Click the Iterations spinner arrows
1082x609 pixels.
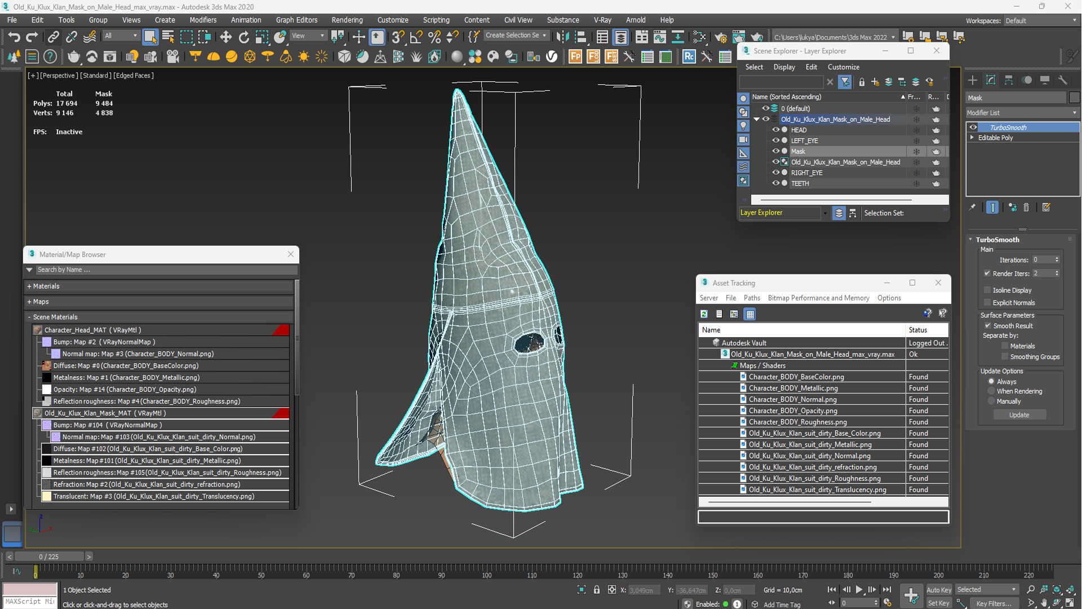click(1057, 260)
